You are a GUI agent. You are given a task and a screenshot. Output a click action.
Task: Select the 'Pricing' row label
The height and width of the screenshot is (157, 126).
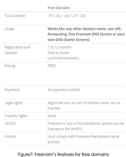(10, 66)
